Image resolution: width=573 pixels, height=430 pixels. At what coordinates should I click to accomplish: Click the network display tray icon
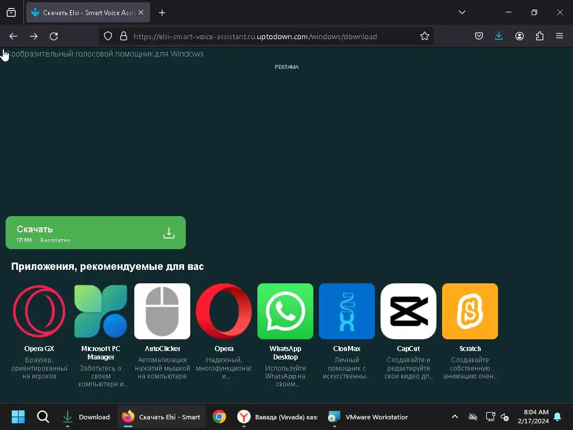click(490, 417)
